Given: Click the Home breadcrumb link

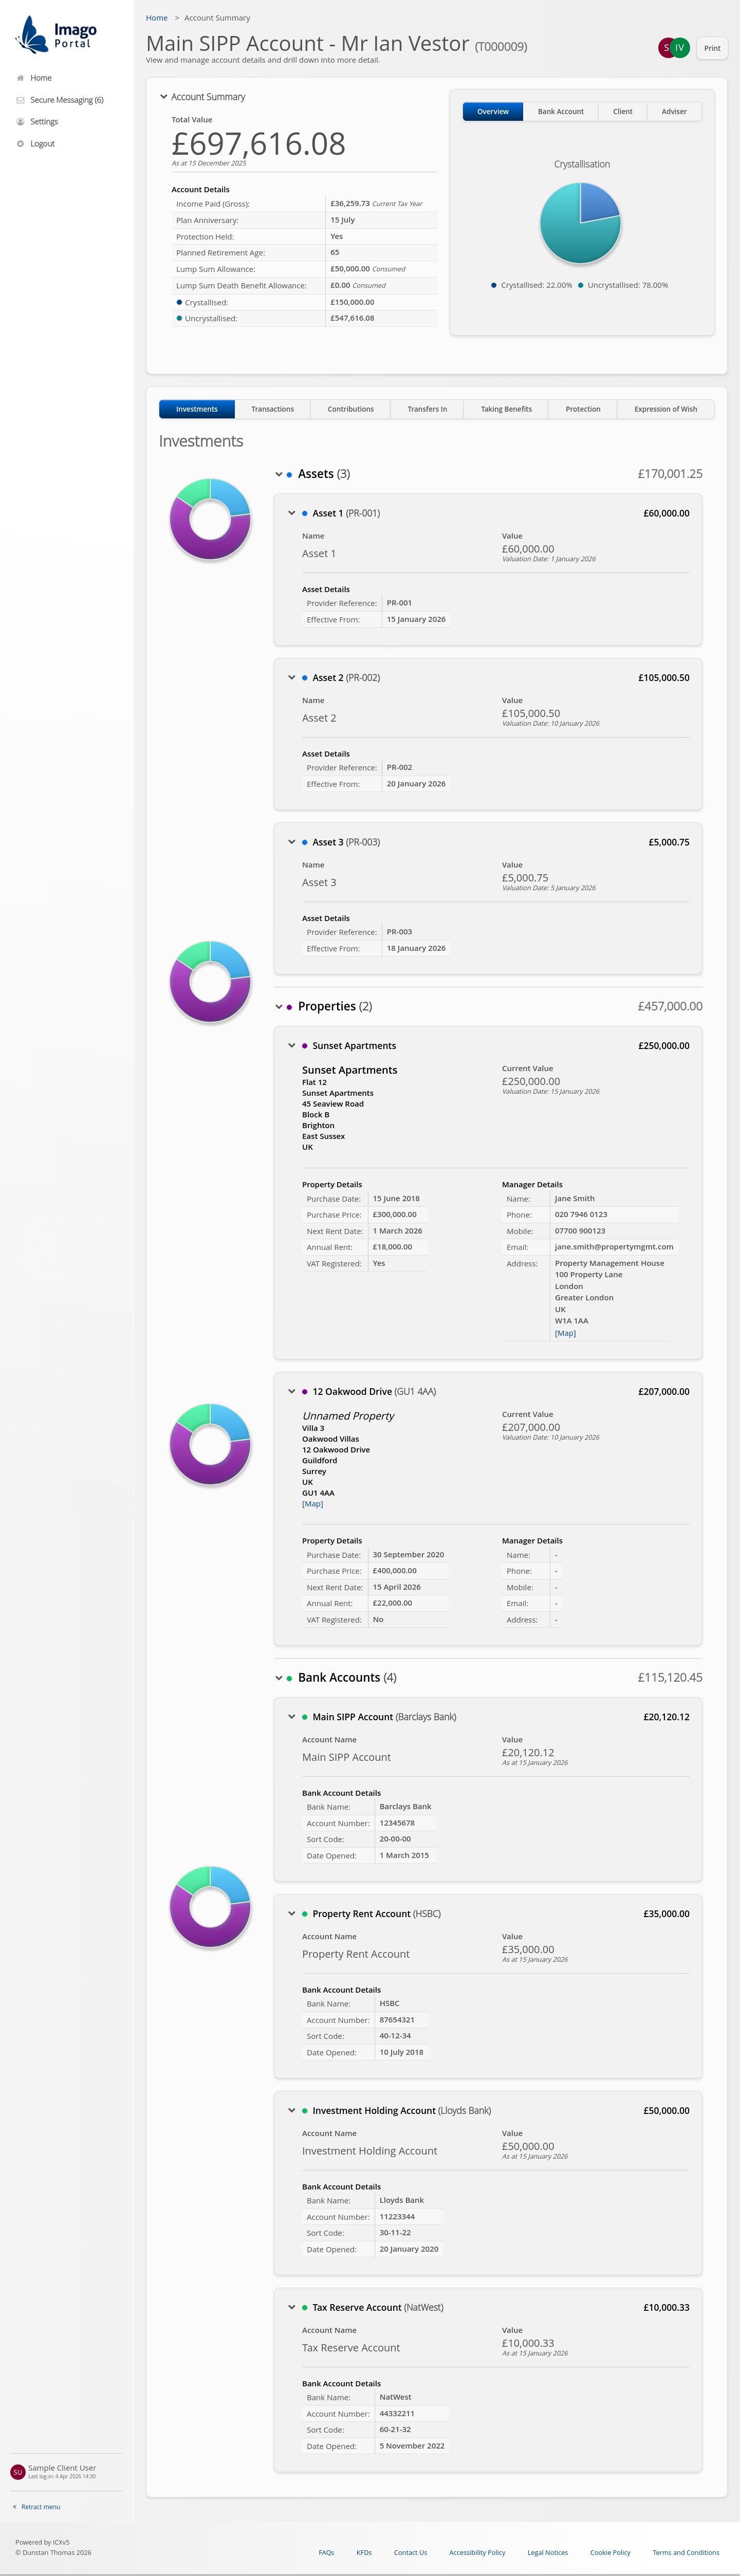Looking at the screenshot, I should (x=157, y=18).
